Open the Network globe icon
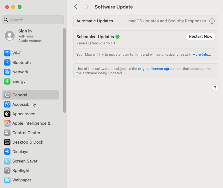 (7, 72)
